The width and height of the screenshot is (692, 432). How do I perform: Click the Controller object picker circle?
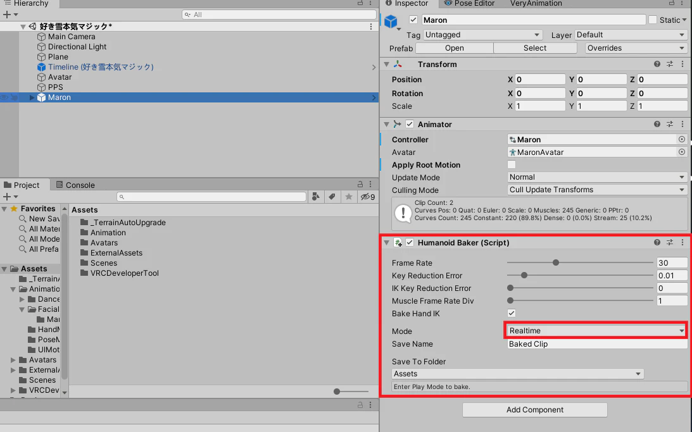tap(682, 139)
